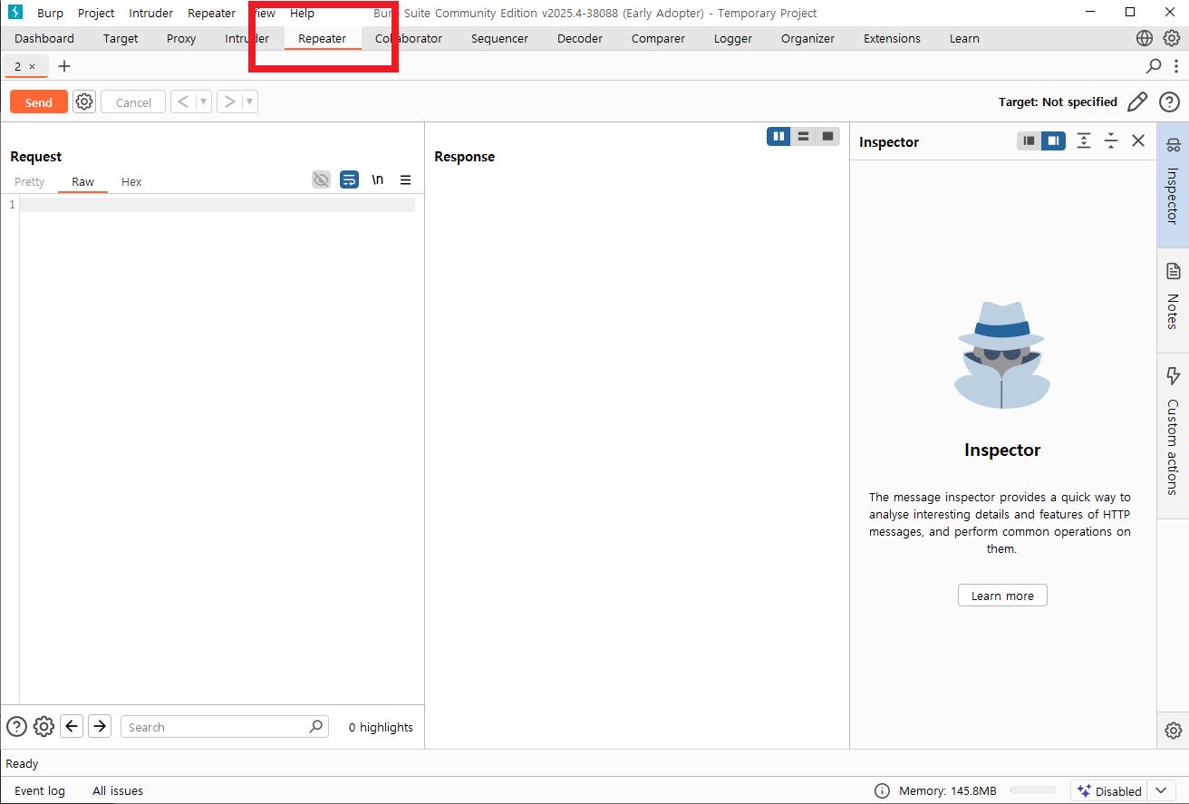The image size is (1189, 804).
Task: Open the Help menu
Action: click(302, 13)
